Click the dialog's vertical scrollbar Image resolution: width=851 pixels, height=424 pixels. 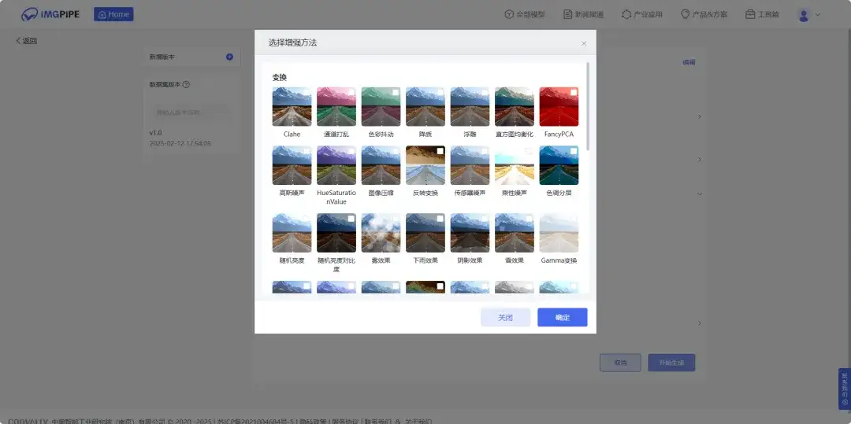pyautogui.click(x=588, y=107)
